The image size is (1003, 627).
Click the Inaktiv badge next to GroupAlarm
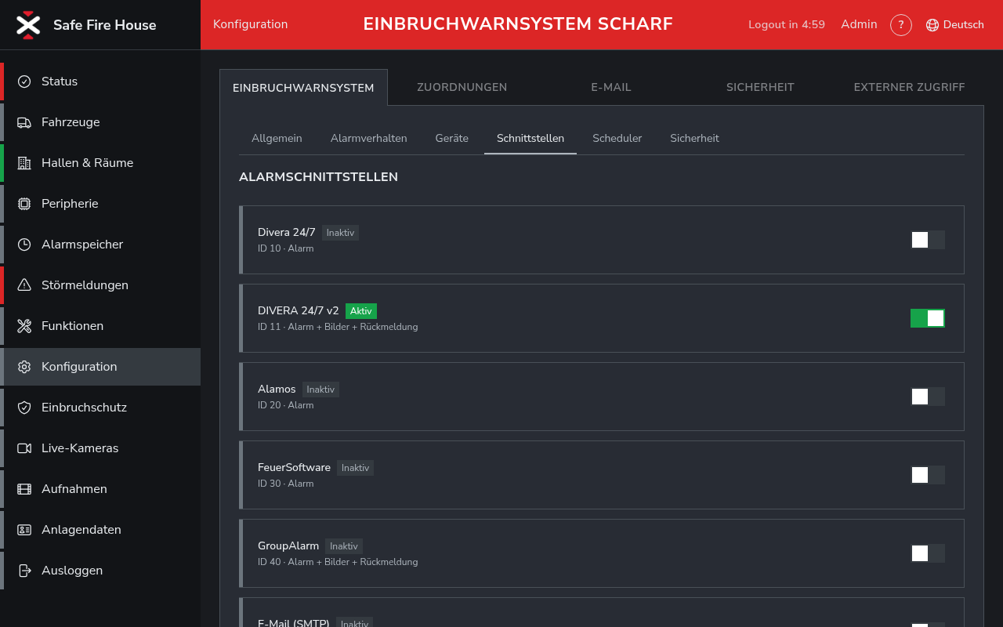pos(344,546)
